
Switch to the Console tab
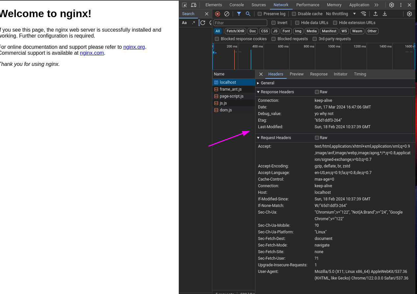(237, 5)
